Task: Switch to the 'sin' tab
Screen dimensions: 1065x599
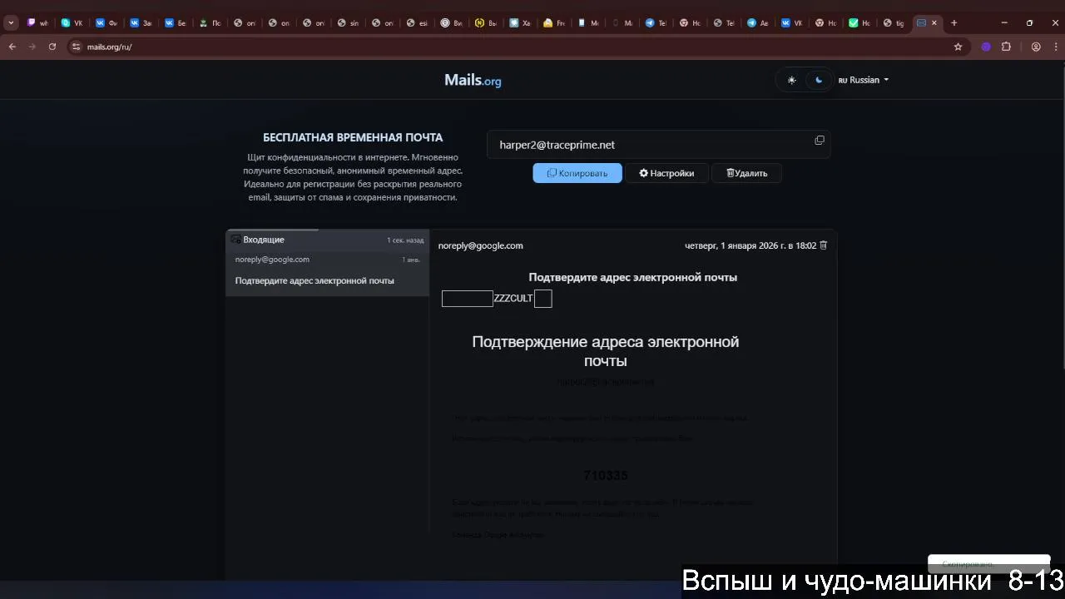Action: [348, 22]
